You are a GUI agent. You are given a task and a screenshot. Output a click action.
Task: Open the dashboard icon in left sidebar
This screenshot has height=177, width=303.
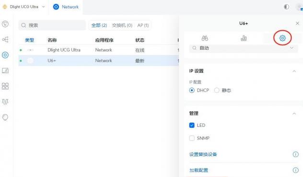5,24
